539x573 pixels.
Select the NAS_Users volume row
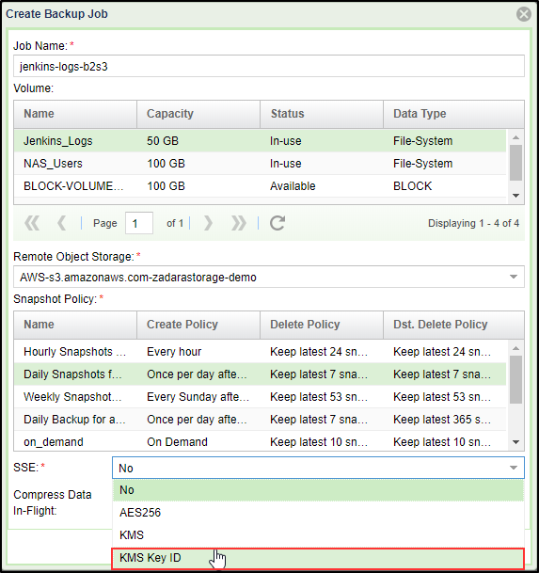(260, 164)
